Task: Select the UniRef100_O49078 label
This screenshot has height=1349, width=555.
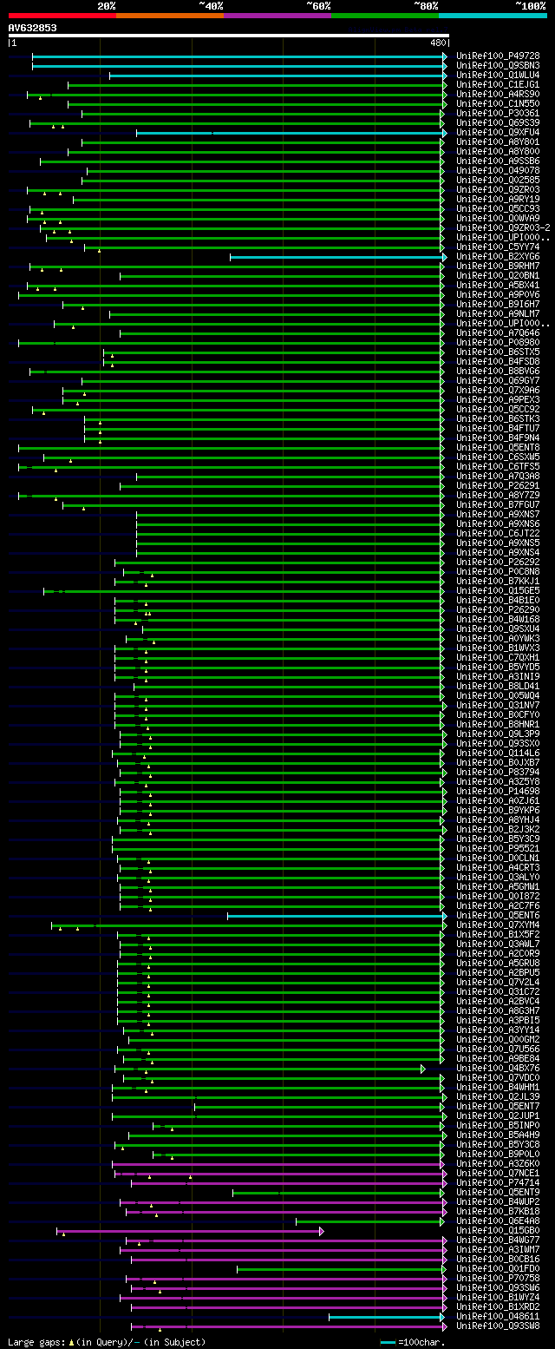Action: tap(498, 171)
